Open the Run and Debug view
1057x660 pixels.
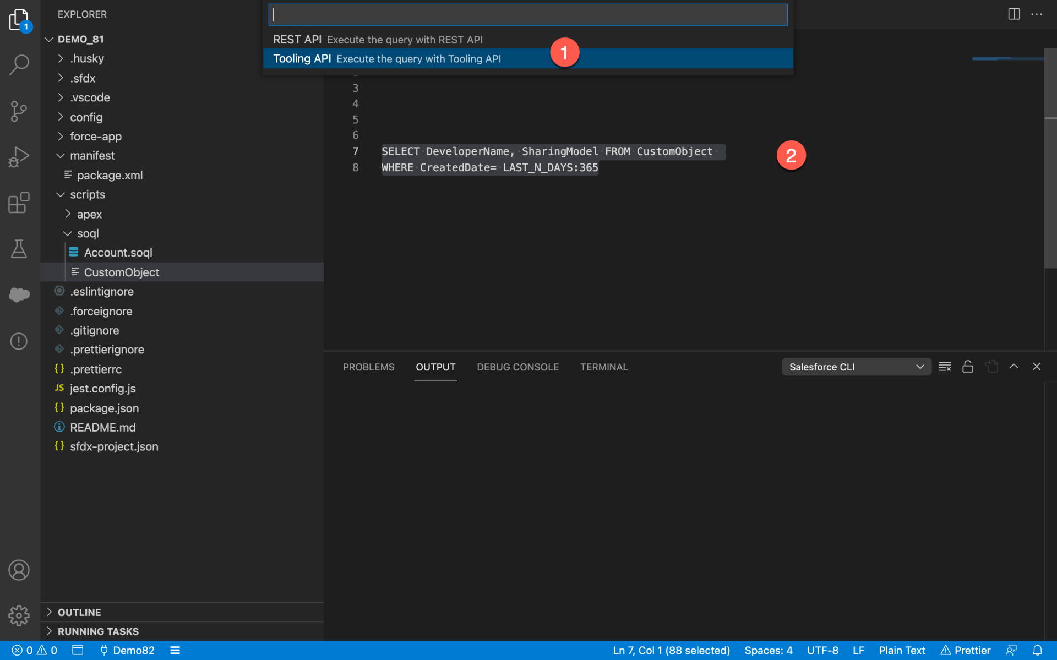[x=20, y=157]
